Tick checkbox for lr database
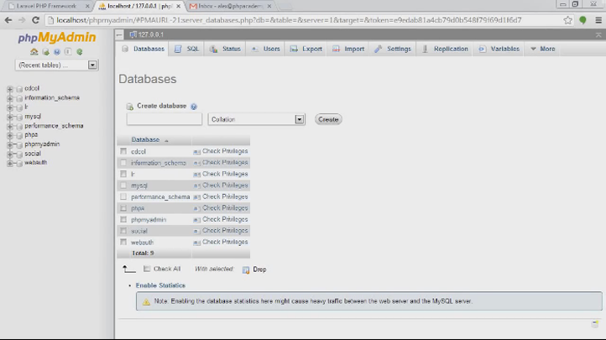The width and height of the screenshot is (606, 340). click(123, 174)
